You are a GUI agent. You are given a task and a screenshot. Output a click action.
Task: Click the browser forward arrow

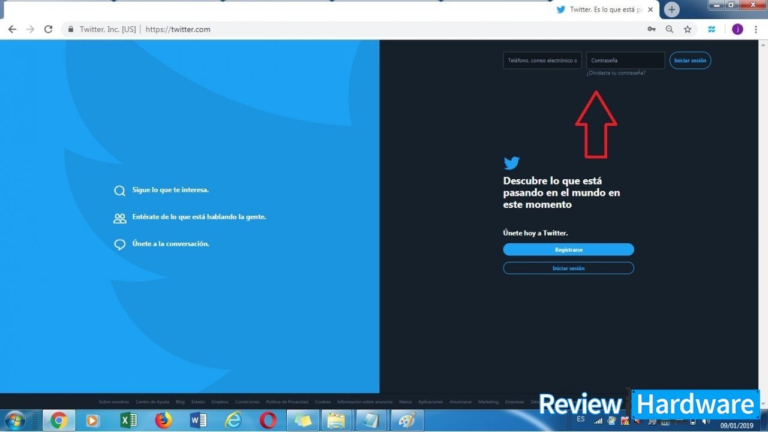click(x=30, y=29)
